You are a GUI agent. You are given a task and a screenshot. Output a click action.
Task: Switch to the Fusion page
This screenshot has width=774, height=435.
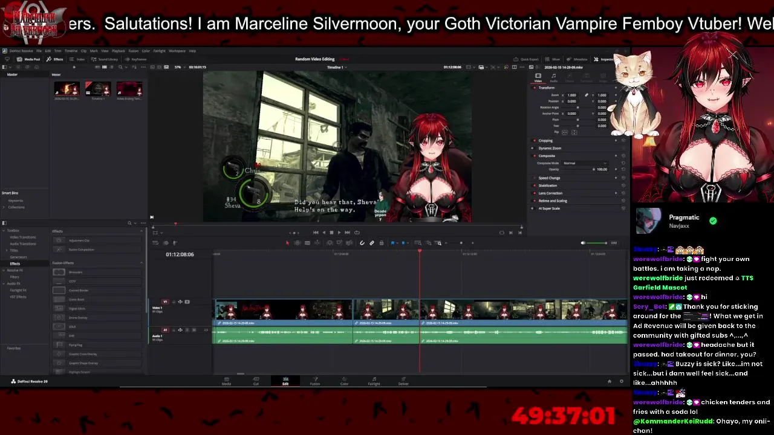tap(315, 381)
